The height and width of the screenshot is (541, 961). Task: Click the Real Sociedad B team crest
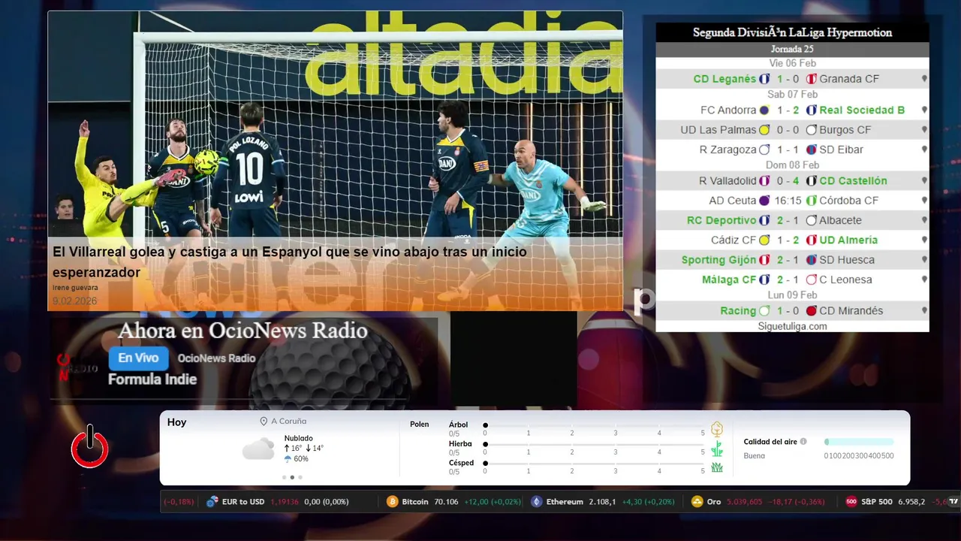coord(811,110)
